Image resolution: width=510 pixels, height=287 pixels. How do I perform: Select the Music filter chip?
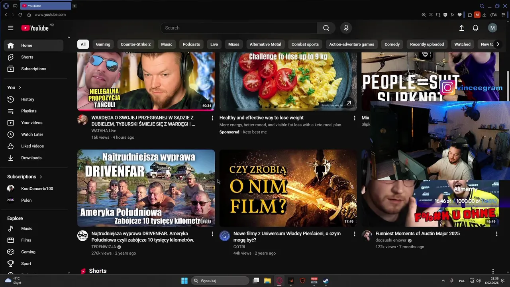(167, 44)
